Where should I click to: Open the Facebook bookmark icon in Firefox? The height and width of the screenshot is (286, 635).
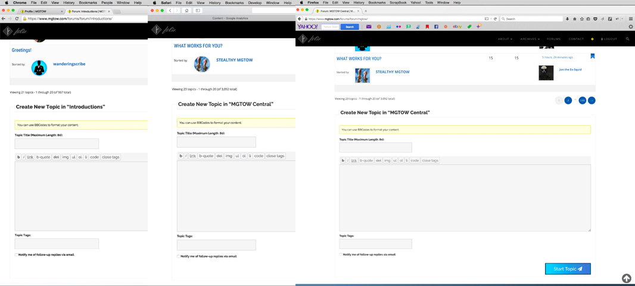436,27
